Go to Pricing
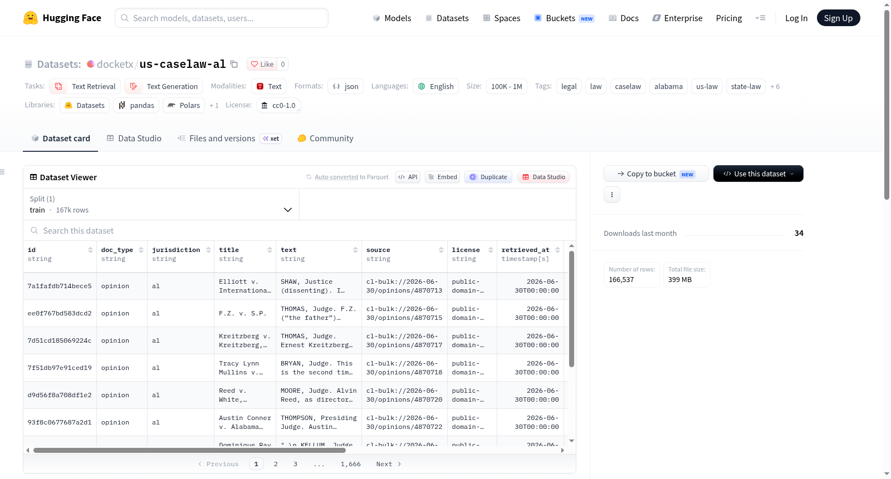This screenshot has height=479, width=891. point(729,18)
